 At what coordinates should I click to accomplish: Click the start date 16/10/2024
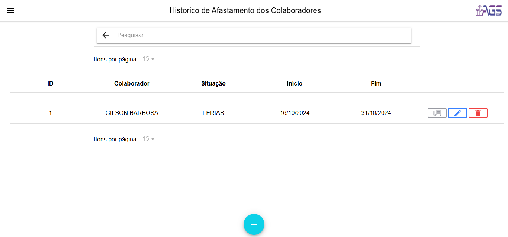pyautogui.click(x=295, y=113)
